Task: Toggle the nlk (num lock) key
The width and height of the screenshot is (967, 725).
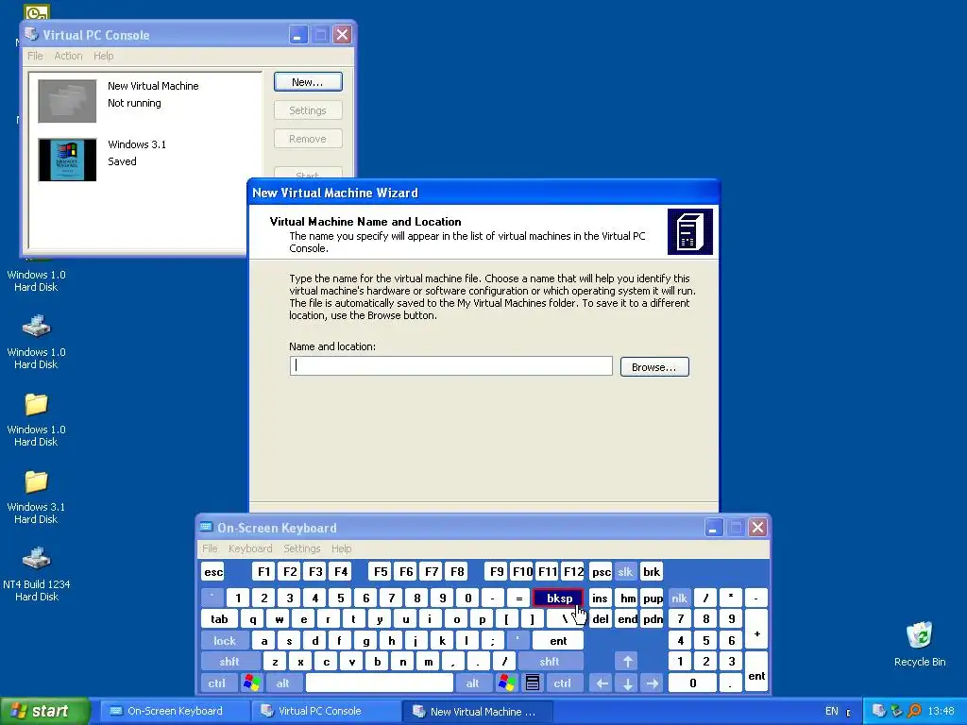Action: tap(680, 598)
